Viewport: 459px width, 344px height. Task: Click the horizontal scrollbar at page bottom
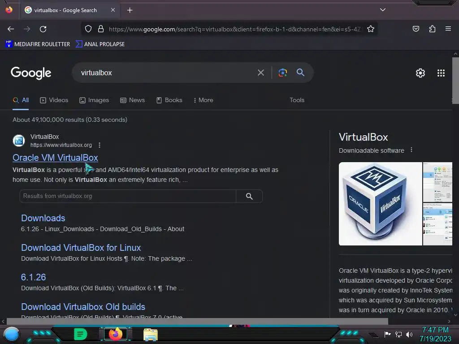tap(197, 321)
